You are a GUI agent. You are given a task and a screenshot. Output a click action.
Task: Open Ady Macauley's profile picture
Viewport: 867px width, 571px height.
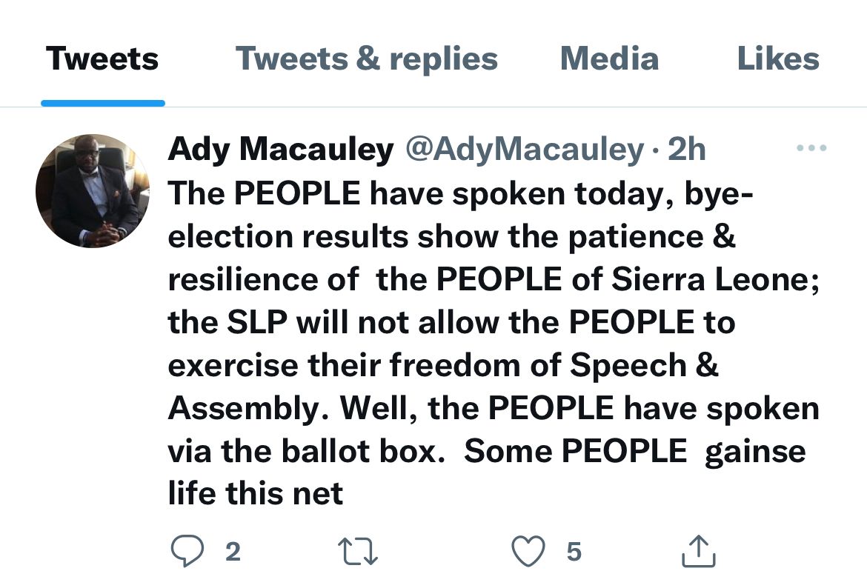coord(92,191)
